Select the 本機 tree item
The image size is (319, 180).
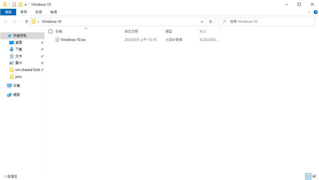click(17, 86)
